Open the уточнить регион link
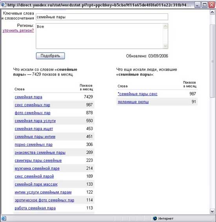Viewport: 216px width, 222px height. [18, 30]
